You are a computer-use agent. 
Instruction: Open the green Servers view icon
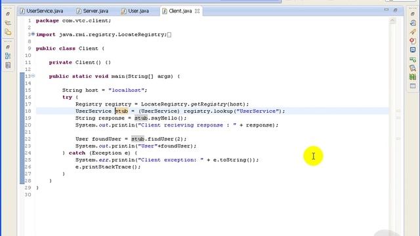(x=413, y=59)
